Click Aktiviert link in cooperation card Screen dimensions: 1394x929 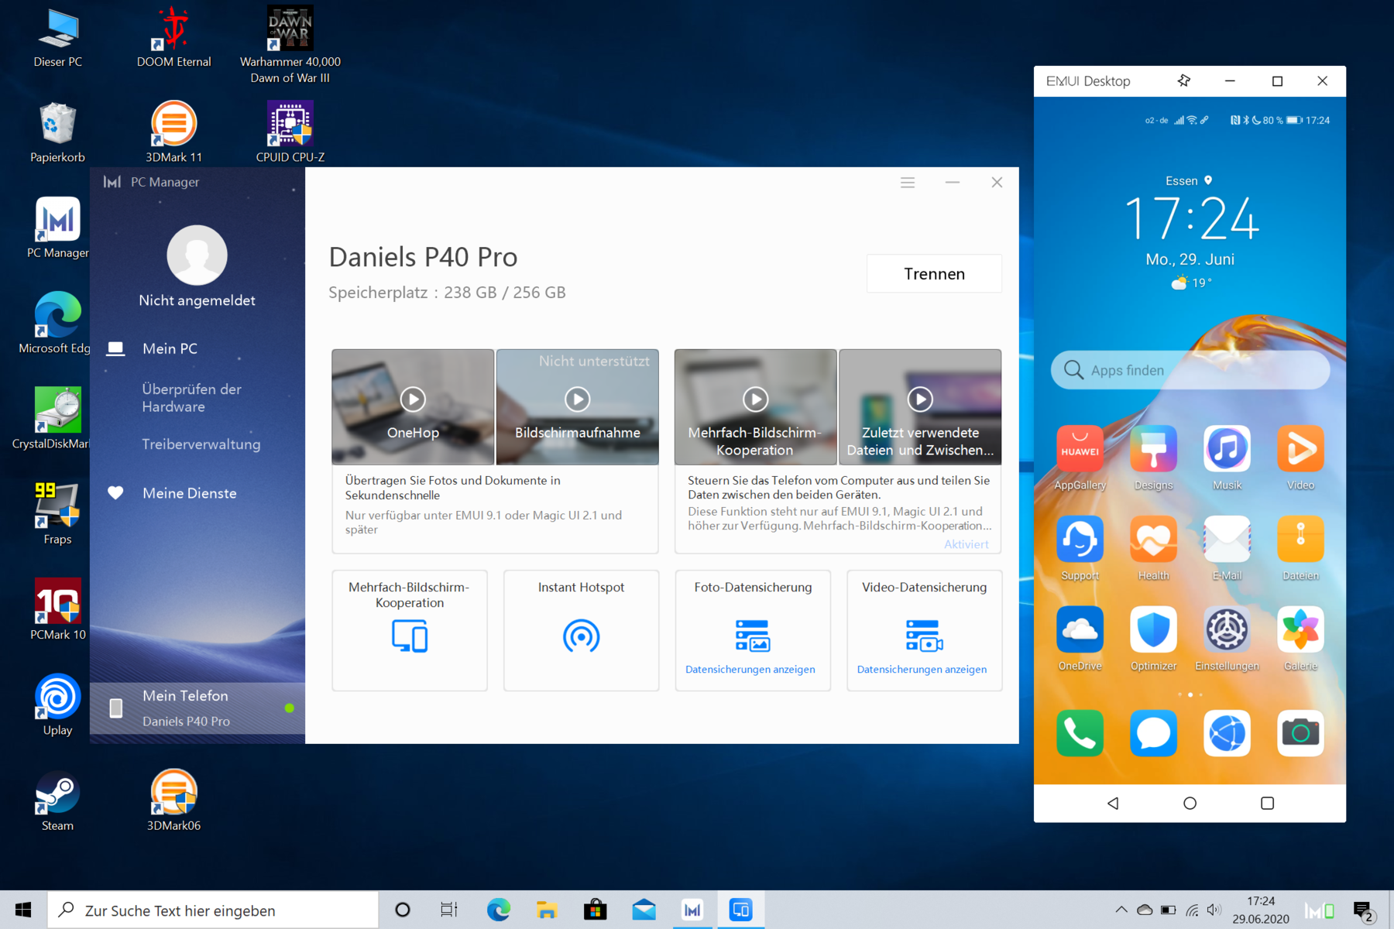coord(966,544)
